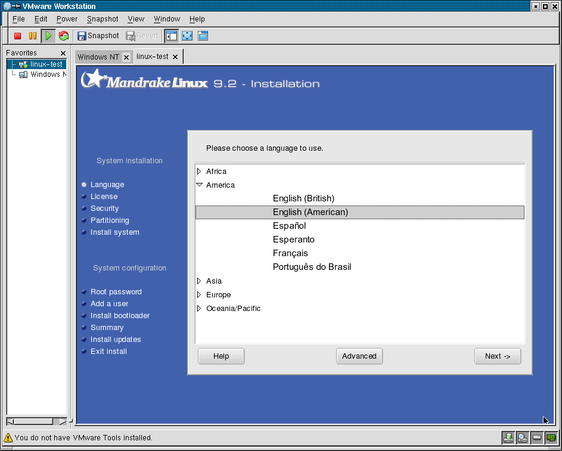The width and height of the screenshot is (562, 451).
Task: Click the installer Help button
Action: coord(221,356)
